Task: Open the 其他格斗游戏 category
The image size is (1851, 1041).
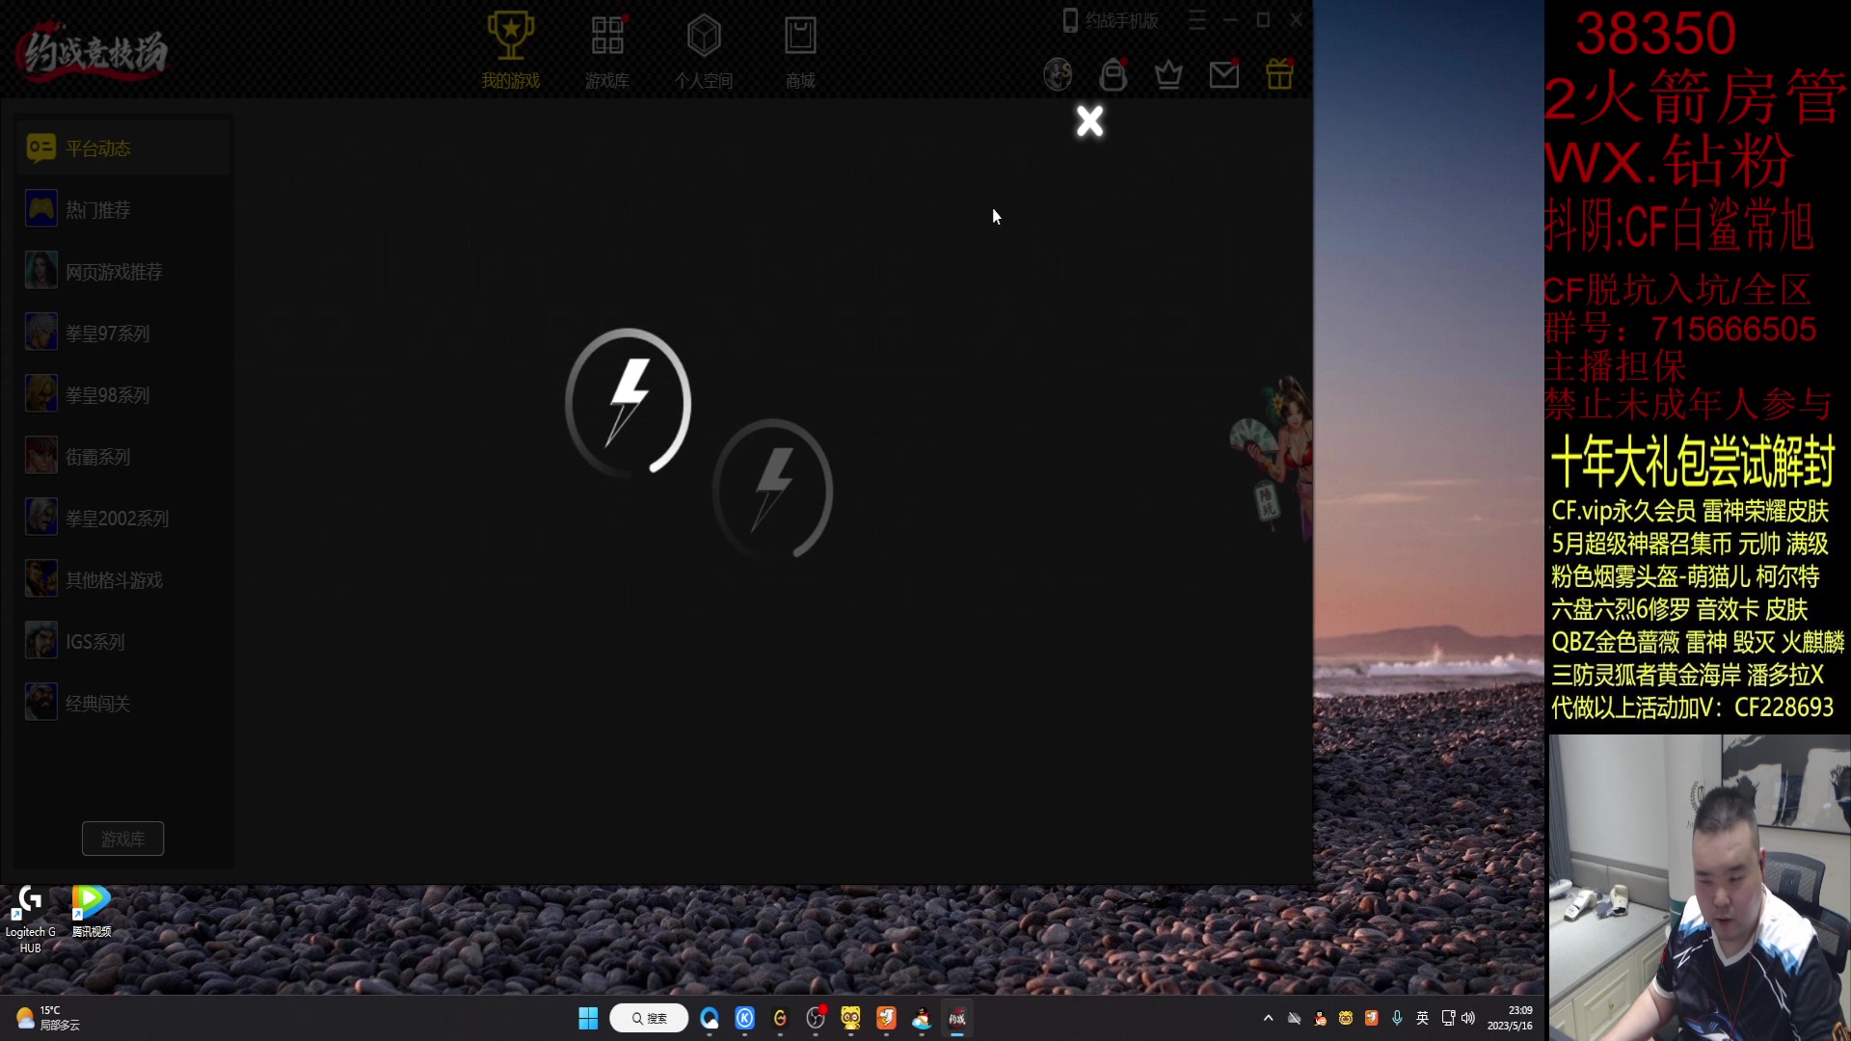Action: [123, 580]
